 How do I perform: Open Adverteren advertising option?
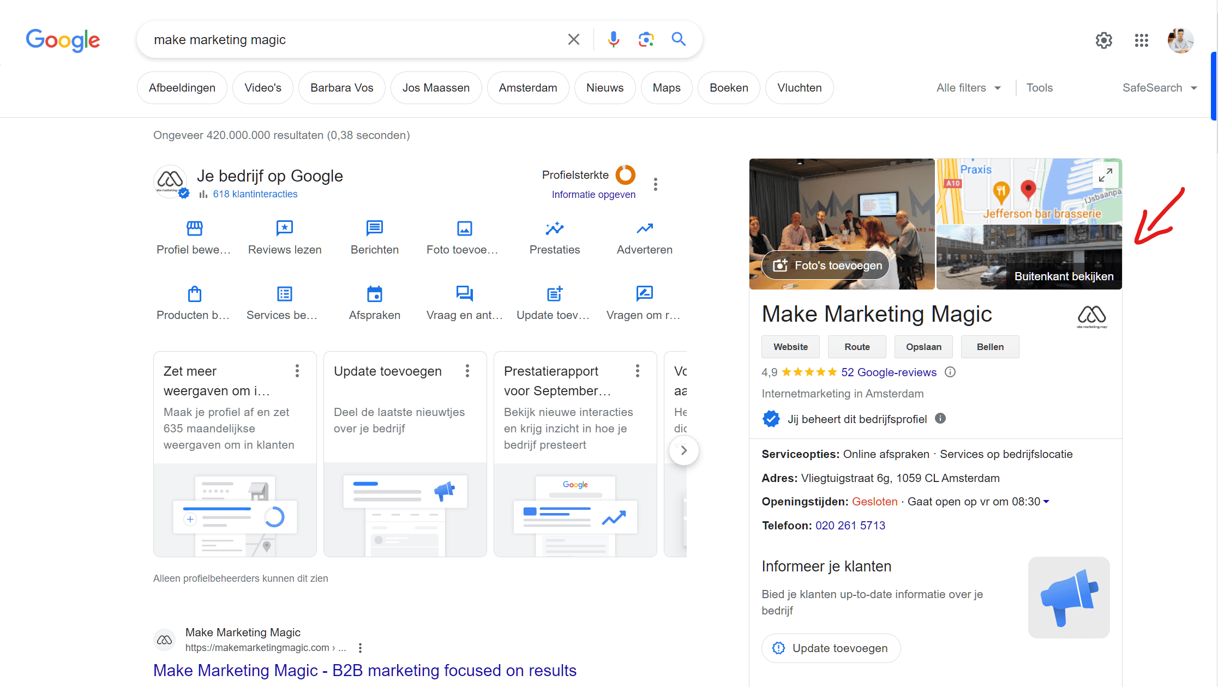(x=645, y=238)
